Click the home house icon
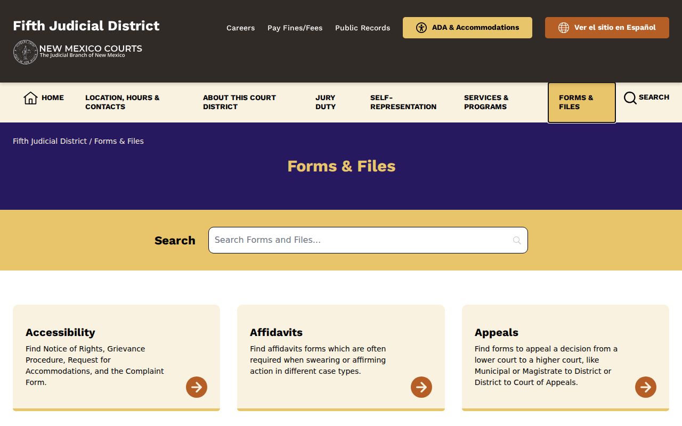The width and height of the screenshot is (682, 426). click(30, 98)
